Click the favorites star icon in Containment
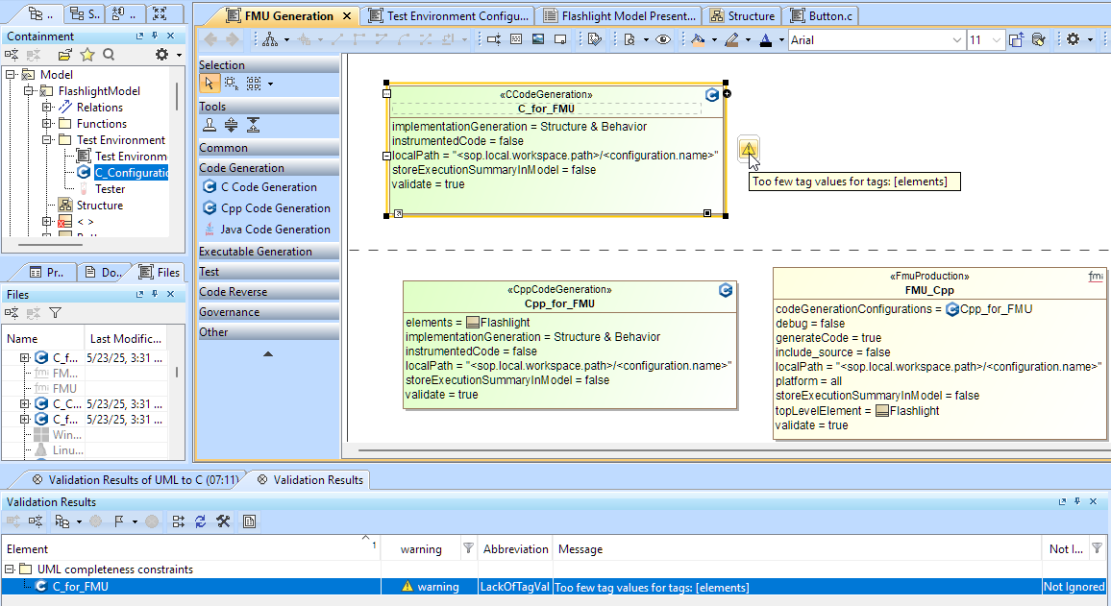1111x606 pixels. pos(87,55)
